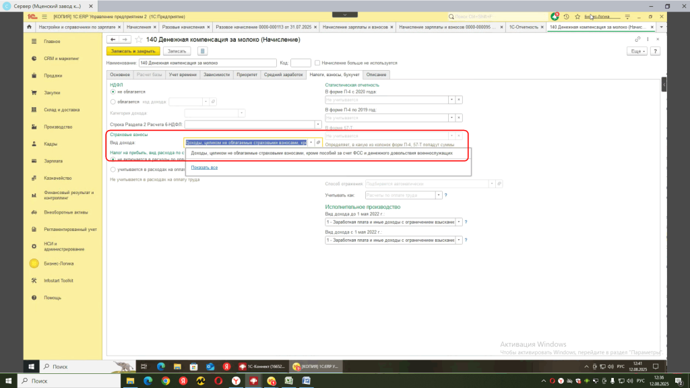Open Зарплата sidebar icon
Screen dimensions: 690x388
click(x=34, y=161)
